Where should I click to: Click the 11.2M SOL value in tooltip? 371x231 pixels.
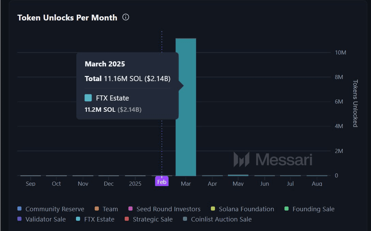100,110
